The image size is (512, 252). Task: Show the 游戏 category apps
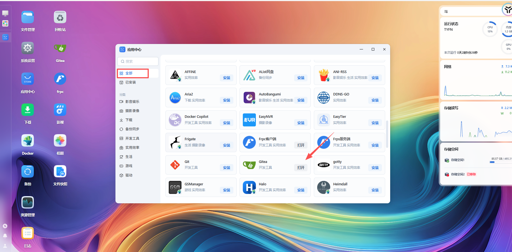coord(129,166)
